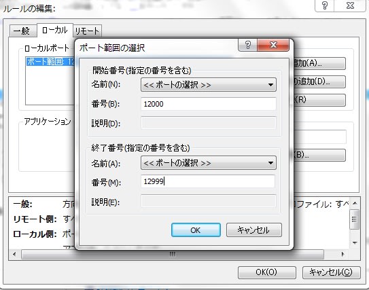Click the help icon of ルールの編集 window
369x290 pixels.
click(325, 5)
